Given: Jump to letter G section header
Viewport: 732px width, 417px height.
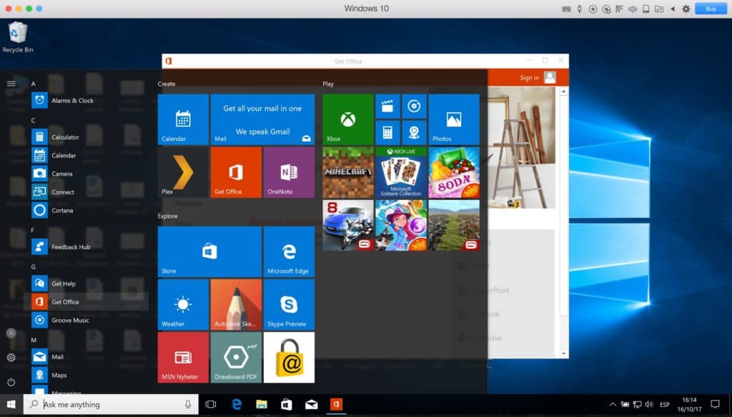Looking at the screenshot, I should (33, 267).
